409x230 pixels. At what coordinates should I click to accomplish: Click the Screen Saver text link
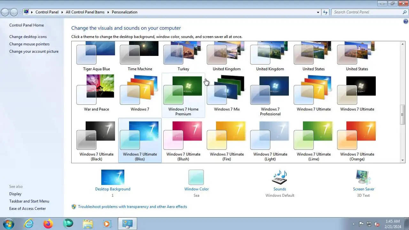coord(364,189)
